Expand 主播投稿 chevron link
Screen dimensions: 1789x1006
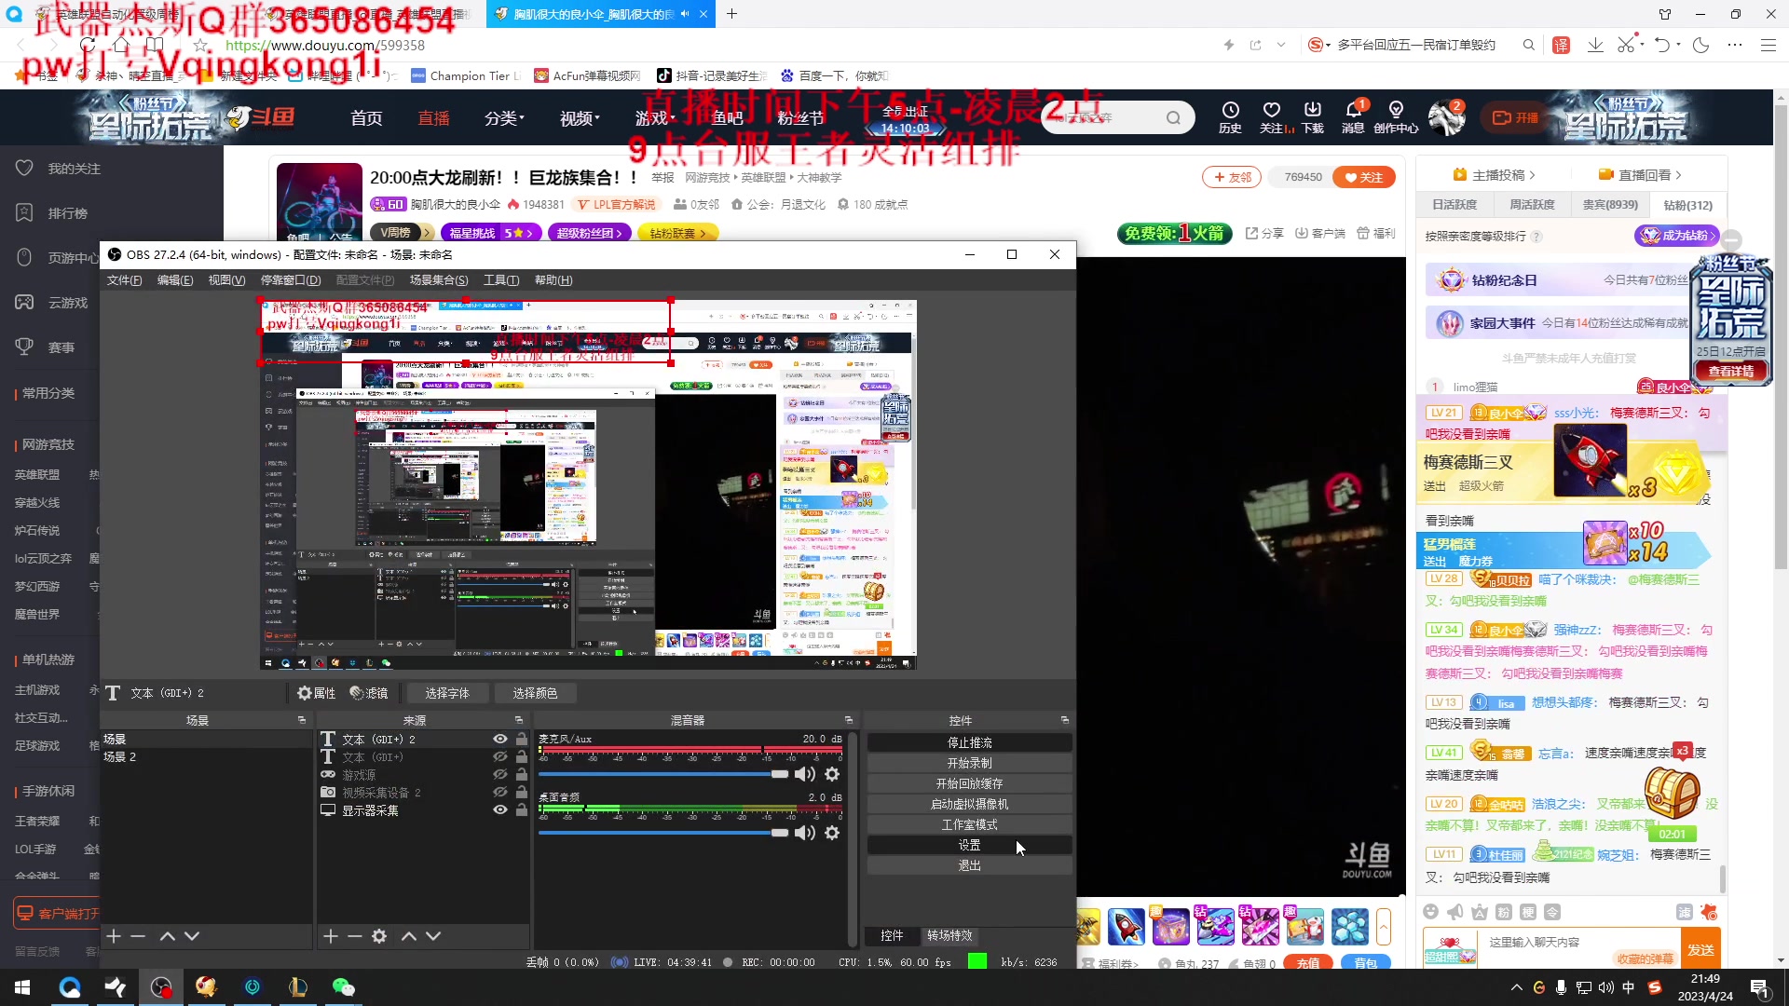pyautogui.click(x=1494, y=175)
